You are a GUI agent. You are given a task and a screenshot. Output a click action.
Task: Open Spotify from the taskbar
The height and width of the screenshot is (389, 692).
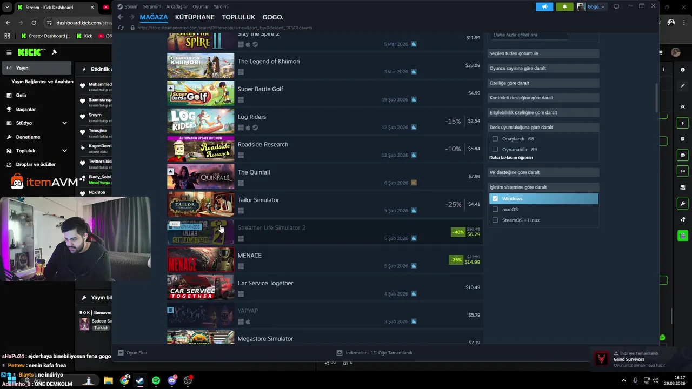(156, 380)
